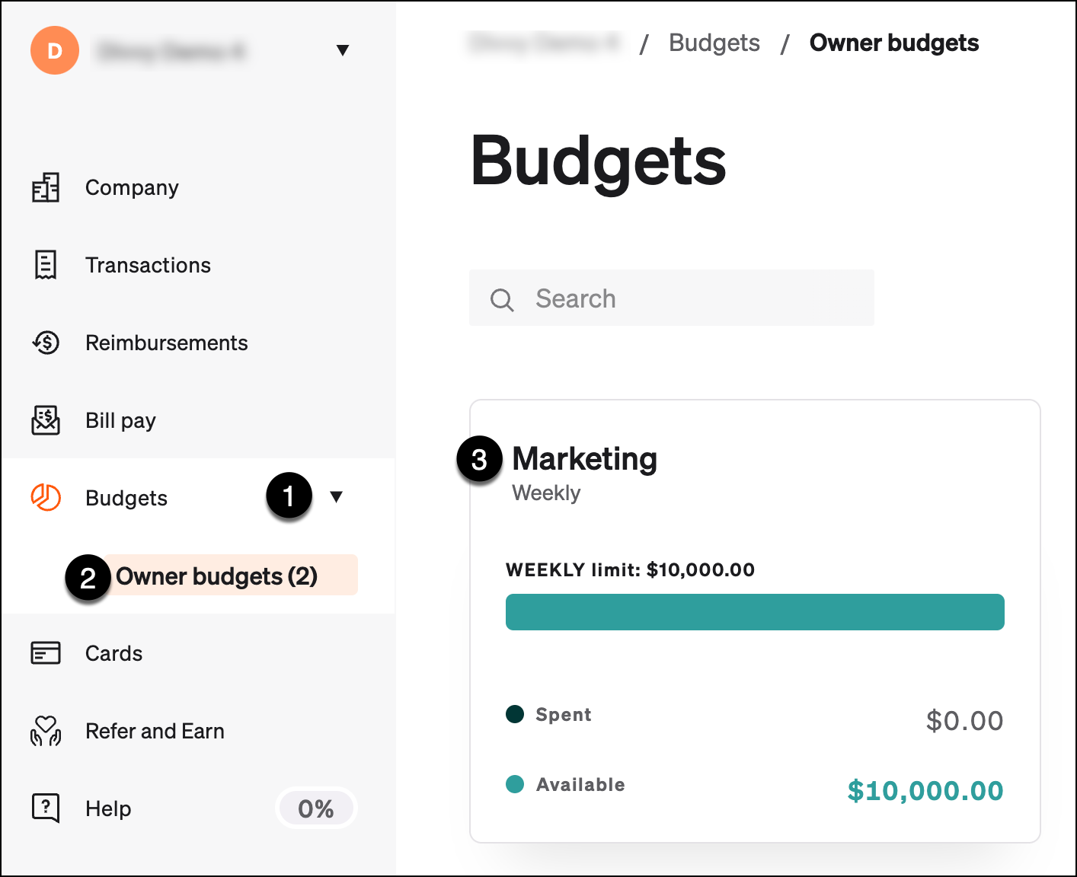The width and height of the screenshot is (1077, 877).
Task: Click the search magnifier icon
Action: (502, 298)
